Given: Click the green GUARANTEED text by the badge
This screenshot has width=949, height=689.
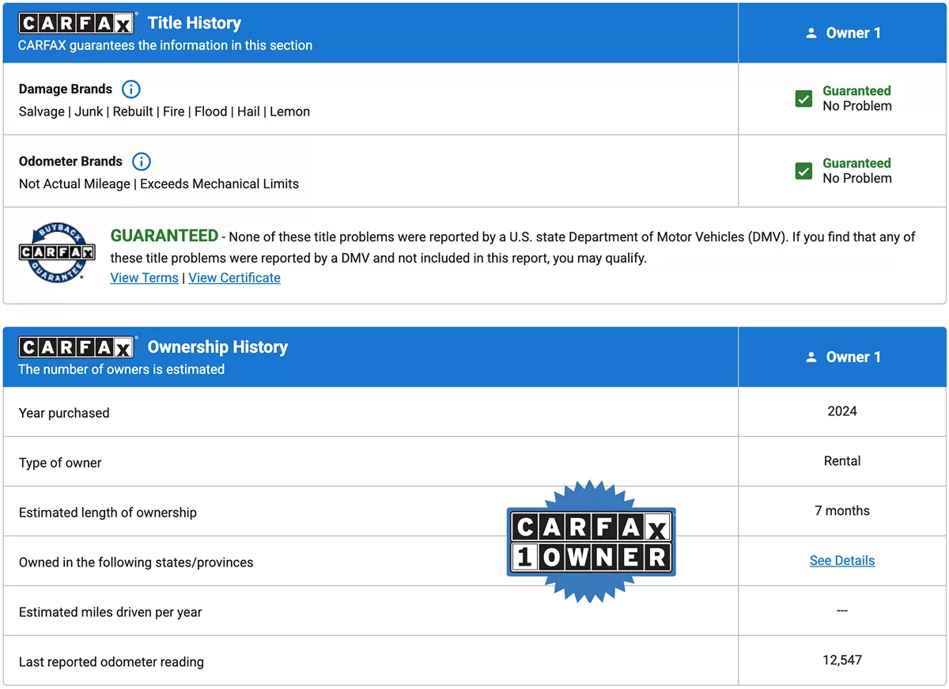Looking at the screenshot, I should tap(164, 236).
